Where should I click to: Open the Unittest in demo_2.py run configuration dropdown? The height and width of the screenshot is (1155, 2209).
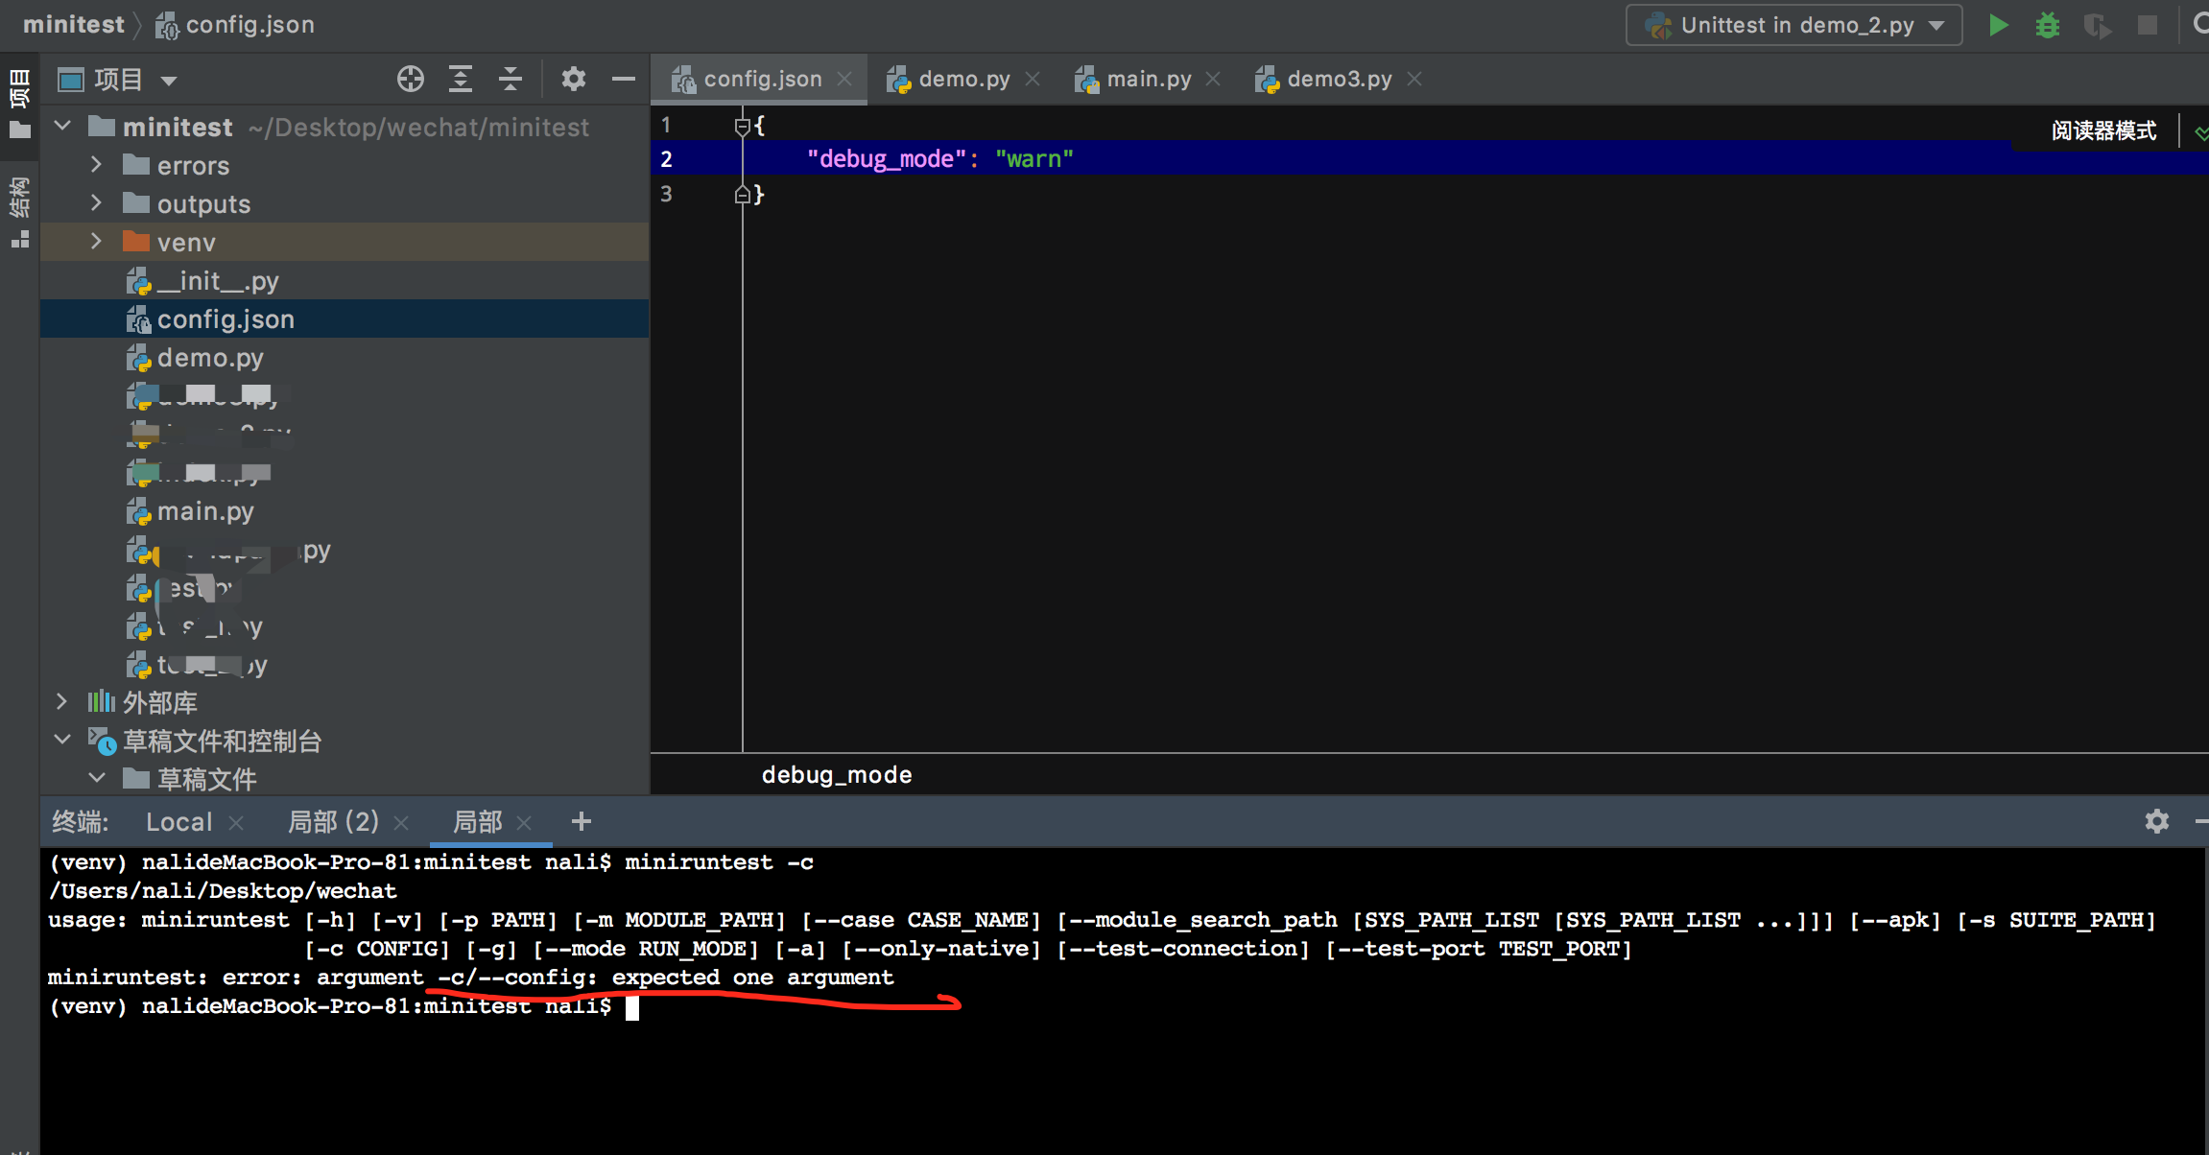(x=1794, y=26)
